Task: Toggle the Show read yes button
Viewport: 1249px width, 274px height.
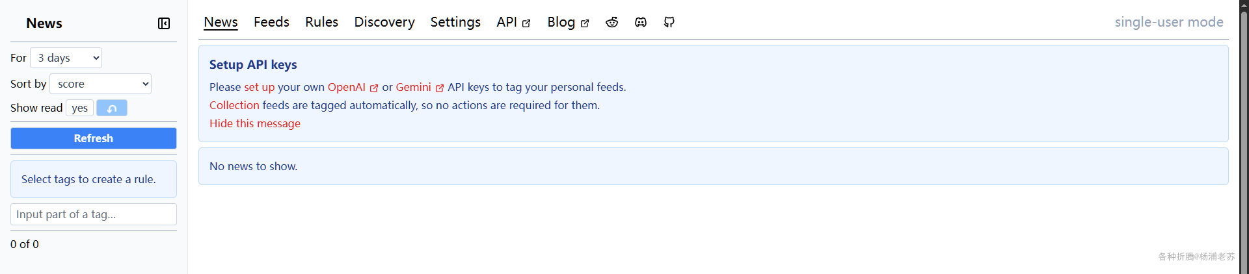Action: (x=80, y=108)
